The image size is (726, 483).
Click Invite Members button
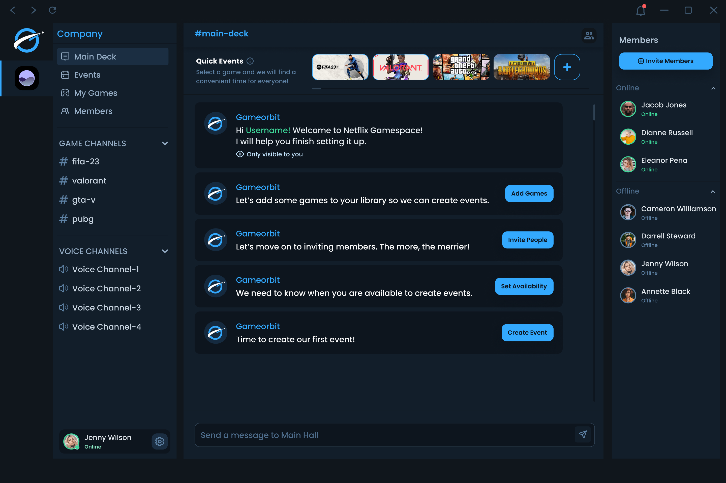click(665, 61)
